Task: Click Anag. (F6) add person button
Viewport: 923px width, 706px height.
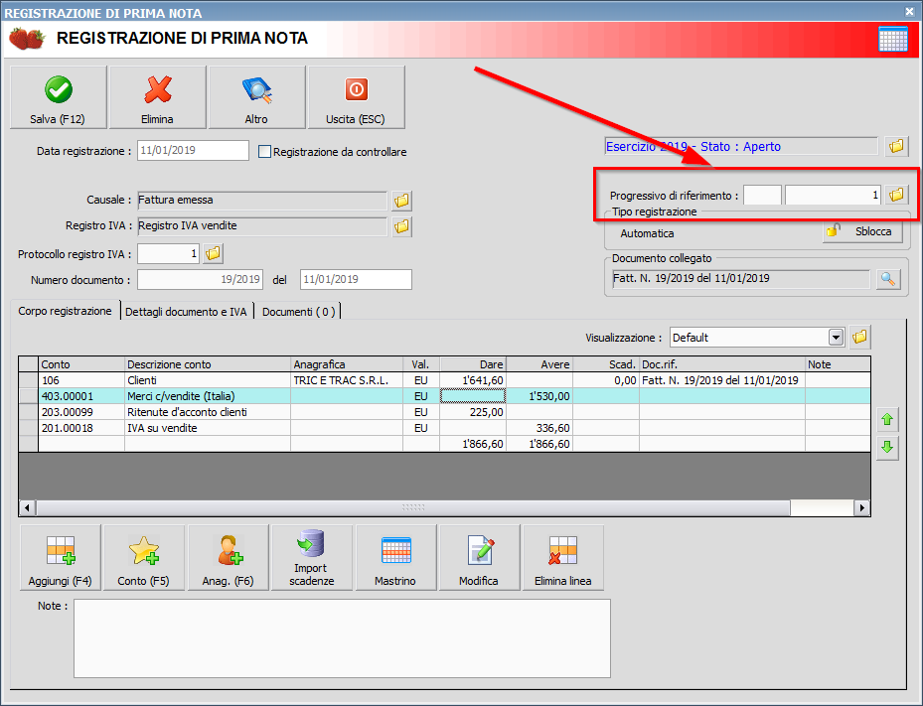Action: point(228,558)
